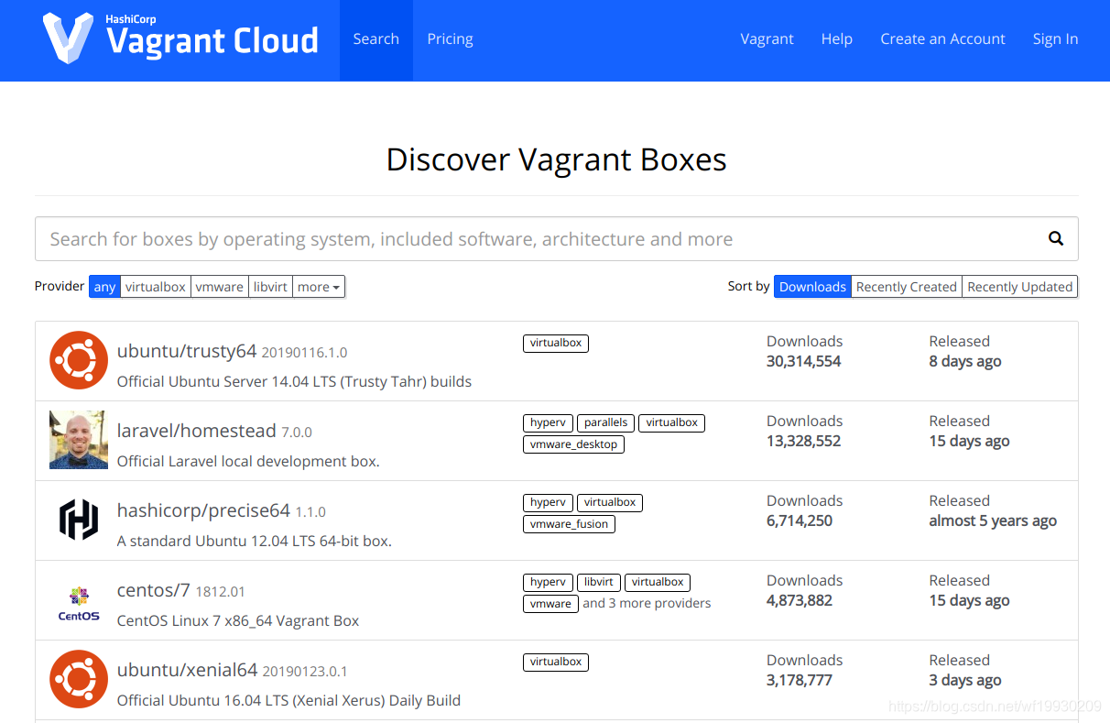
Task: Select provider filter 'libvirt'
Action: click(271, 287)
